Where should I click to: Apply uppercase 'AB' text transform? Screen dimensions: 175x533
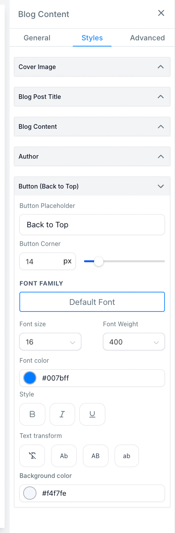pos(96,456)
